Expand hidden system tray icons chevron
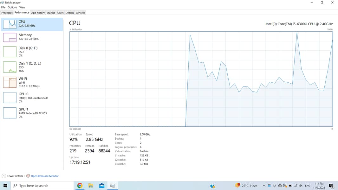The height and width of the screenshot is (190, 338). tap(263, 186)
